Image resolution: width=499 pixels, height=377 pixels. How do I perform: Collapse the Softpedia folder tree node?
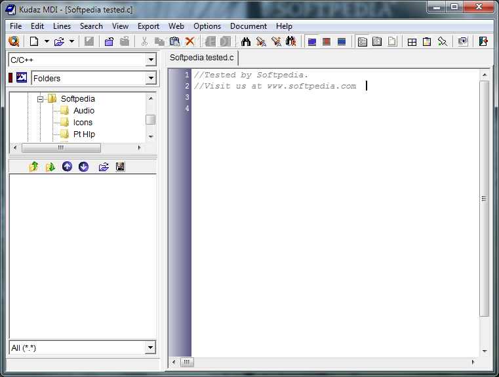point(40,99)
